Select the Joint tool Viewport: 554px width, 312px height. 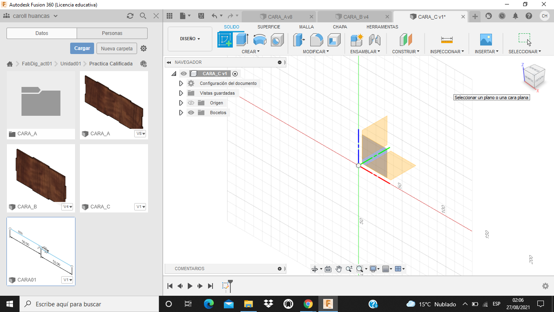point(375,40)
